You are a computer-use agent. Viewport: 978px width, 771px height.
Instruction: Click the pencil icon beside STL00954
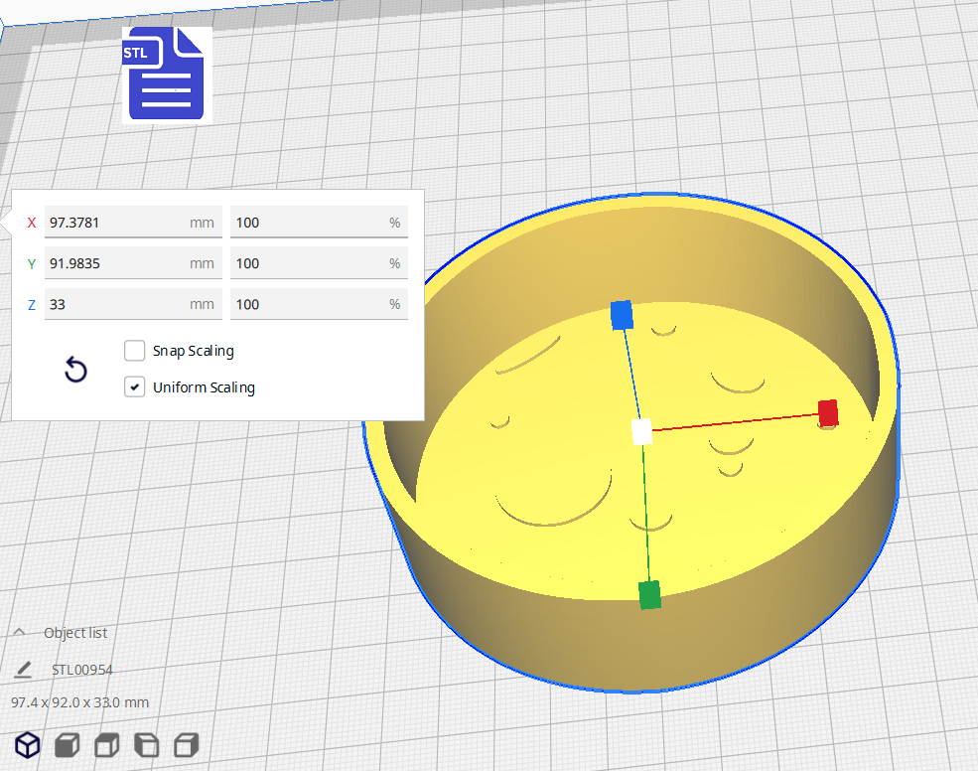(23, 670)
